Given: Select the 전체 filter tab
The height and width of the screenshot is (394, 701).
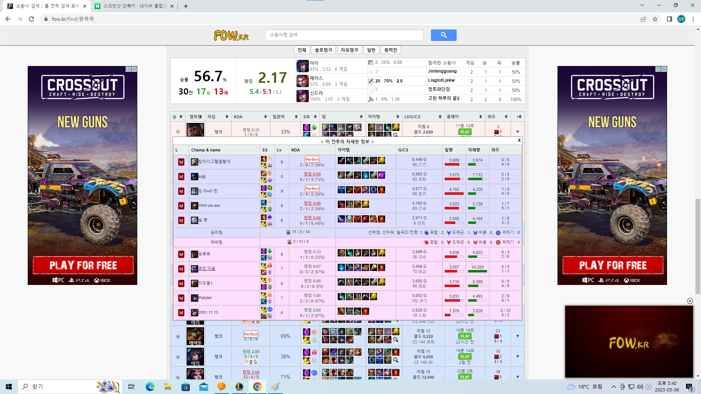Looking at the screenshot, I should 302,50.
